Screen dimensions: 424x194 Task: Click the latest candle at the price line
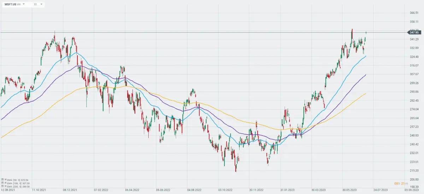pyautogui.click(x=366, y=33)
